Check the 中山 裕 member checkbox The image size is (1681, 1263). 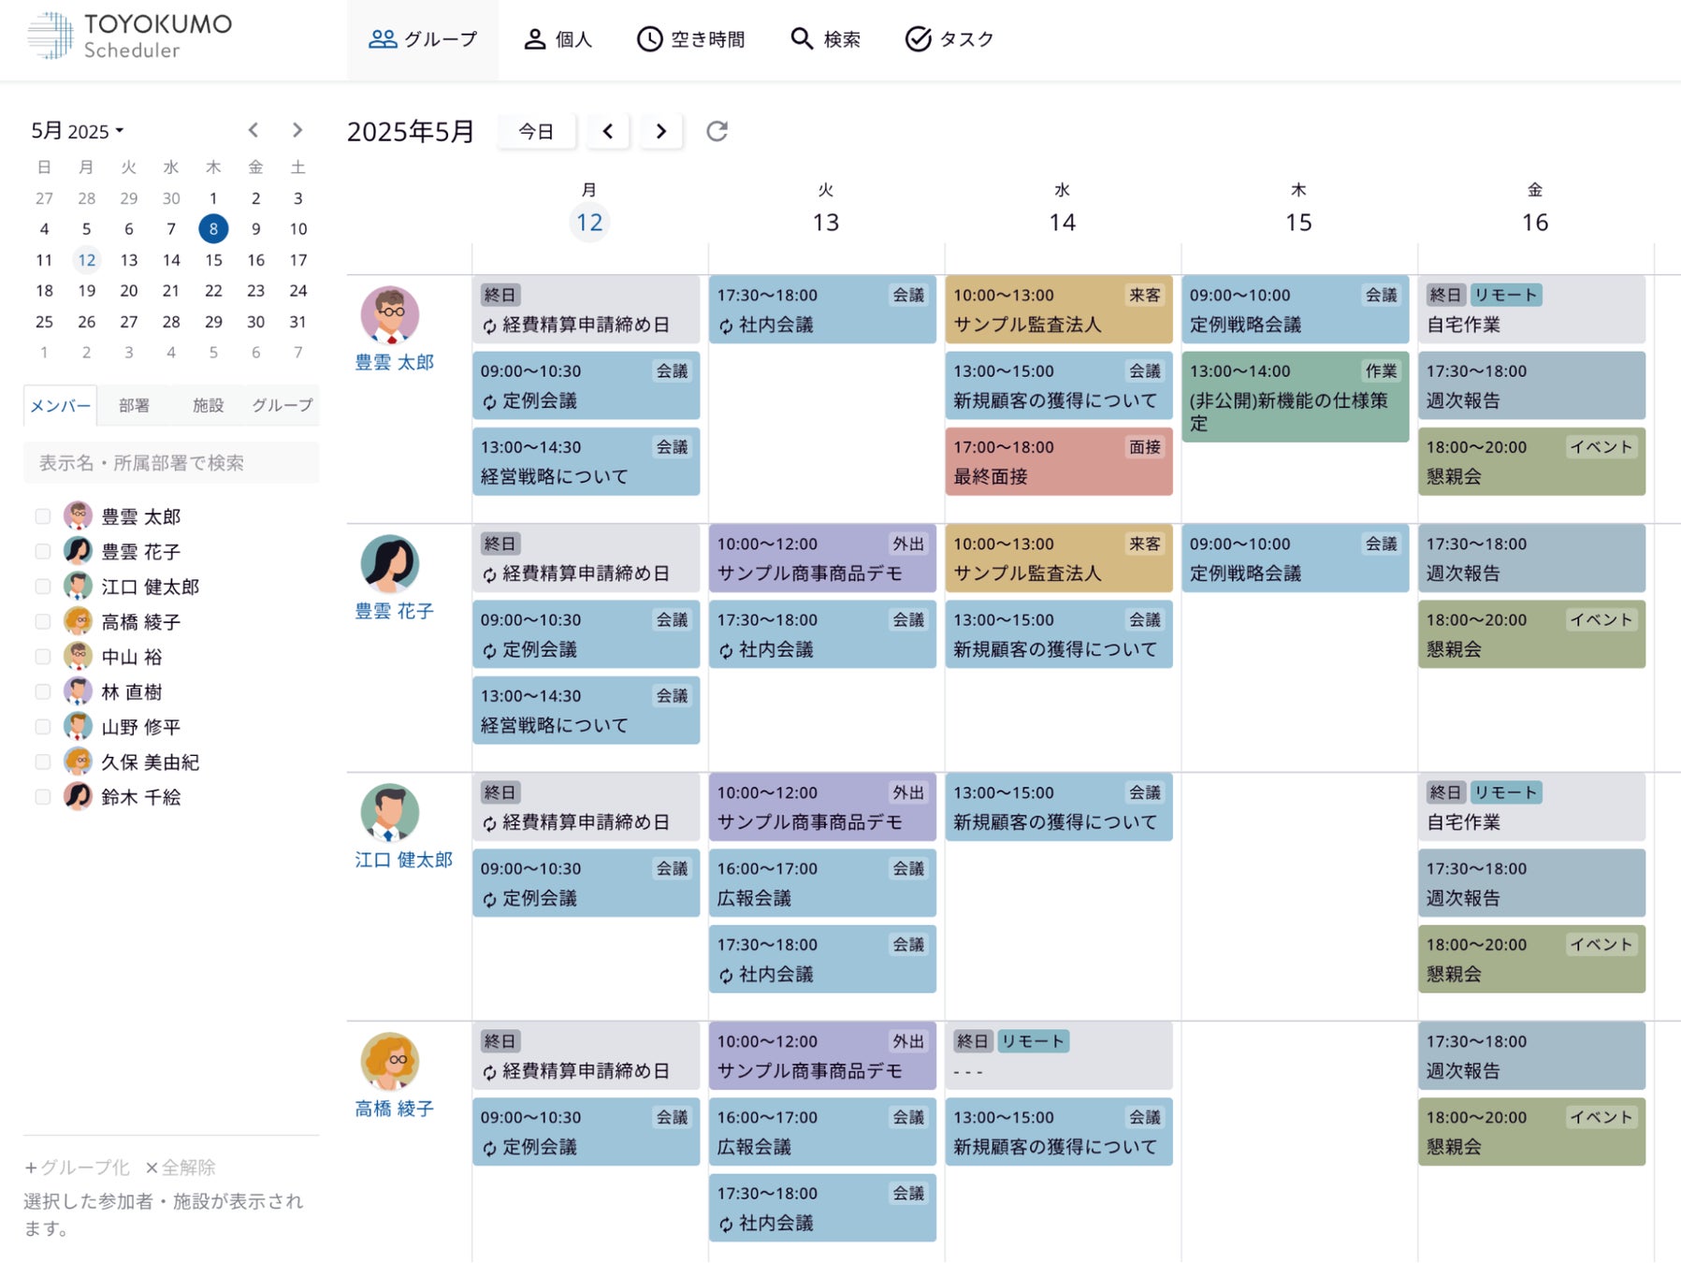42,657
